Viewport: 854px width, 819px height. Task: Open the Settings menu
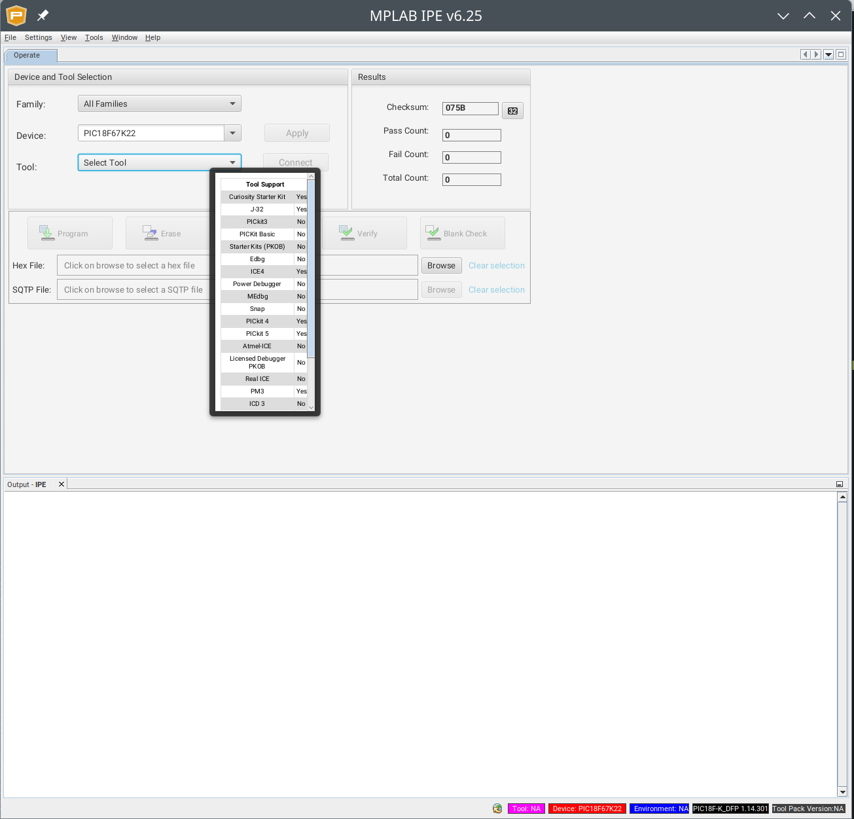(x=38, y=37)
